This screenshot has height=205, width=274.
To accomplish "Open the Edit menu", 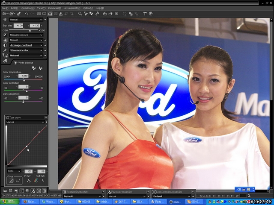I will [14, 8].
